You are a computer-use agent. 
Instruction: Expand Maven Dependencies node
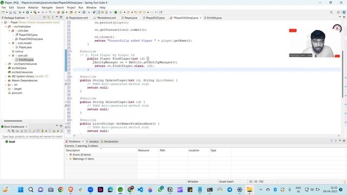tap(6, 81)
